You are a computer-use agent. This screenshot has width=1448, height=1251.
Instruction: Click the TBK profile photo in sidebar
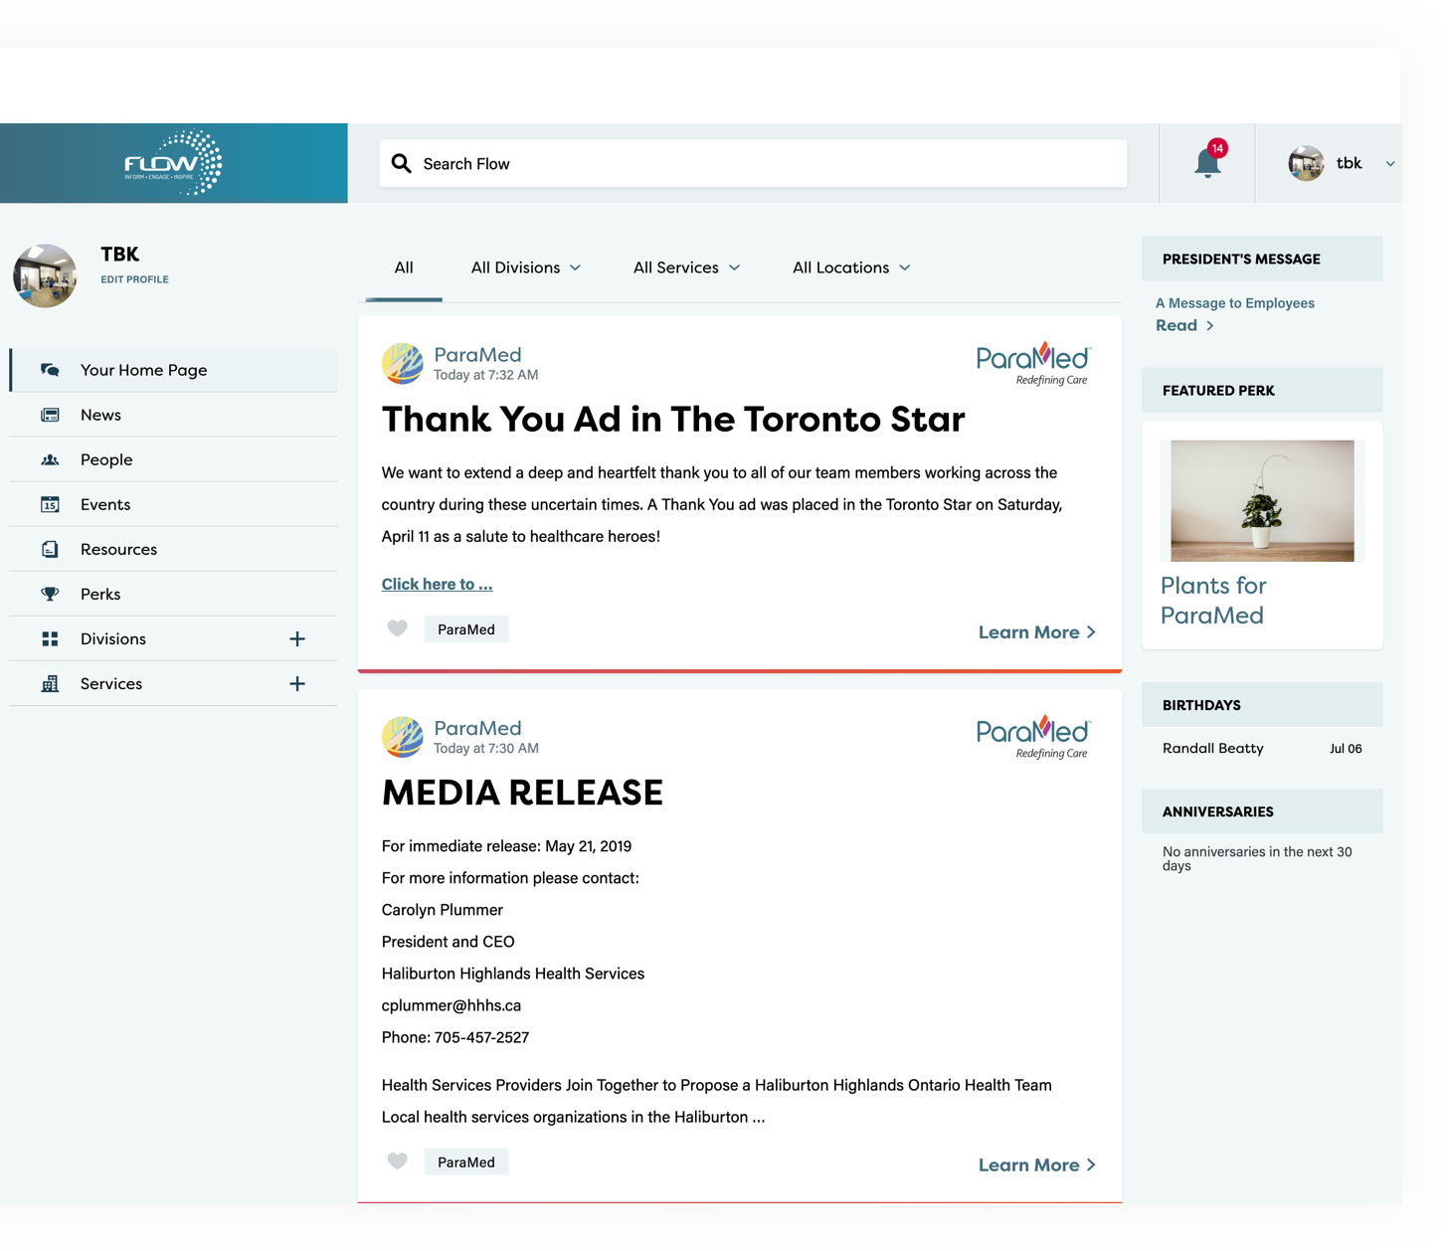pyautogui.click(x=45, y=275)
